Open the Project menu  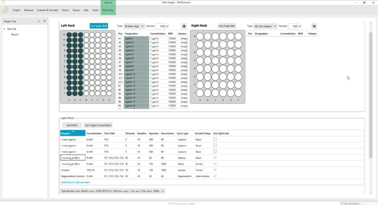[17, 10]
